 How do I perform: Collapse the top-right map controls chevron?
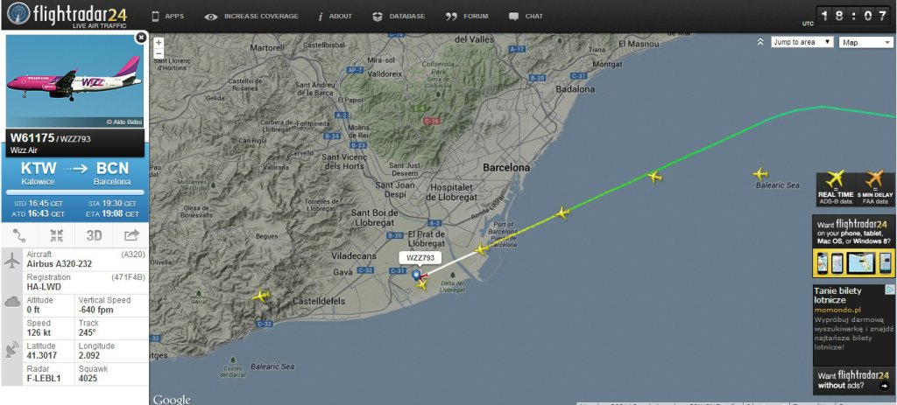coord(760,42)
